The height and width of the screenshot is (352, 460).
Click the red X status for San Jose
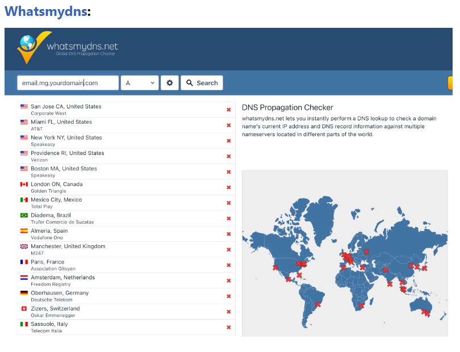[229, 110]
